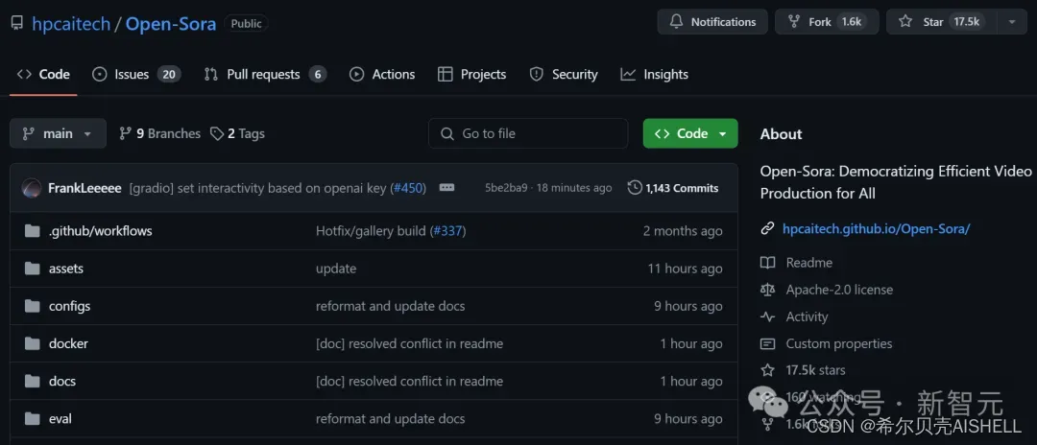Open the Projects tab
Viewport: 1037px width, 445px height.
472,75
